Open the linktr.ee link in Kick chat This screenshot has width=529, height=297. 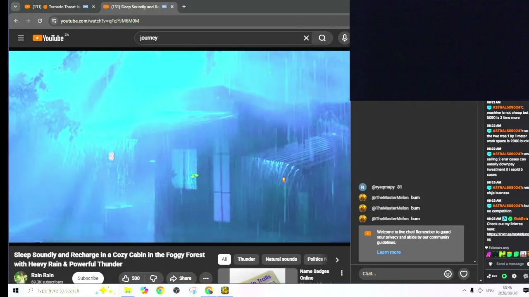tap(507, 237)
